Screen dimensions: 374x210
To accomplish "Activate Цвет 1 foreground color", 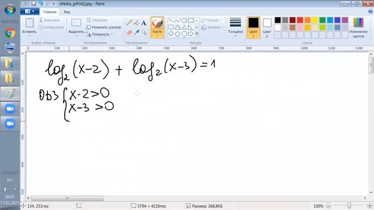I will tap(253, 27).
